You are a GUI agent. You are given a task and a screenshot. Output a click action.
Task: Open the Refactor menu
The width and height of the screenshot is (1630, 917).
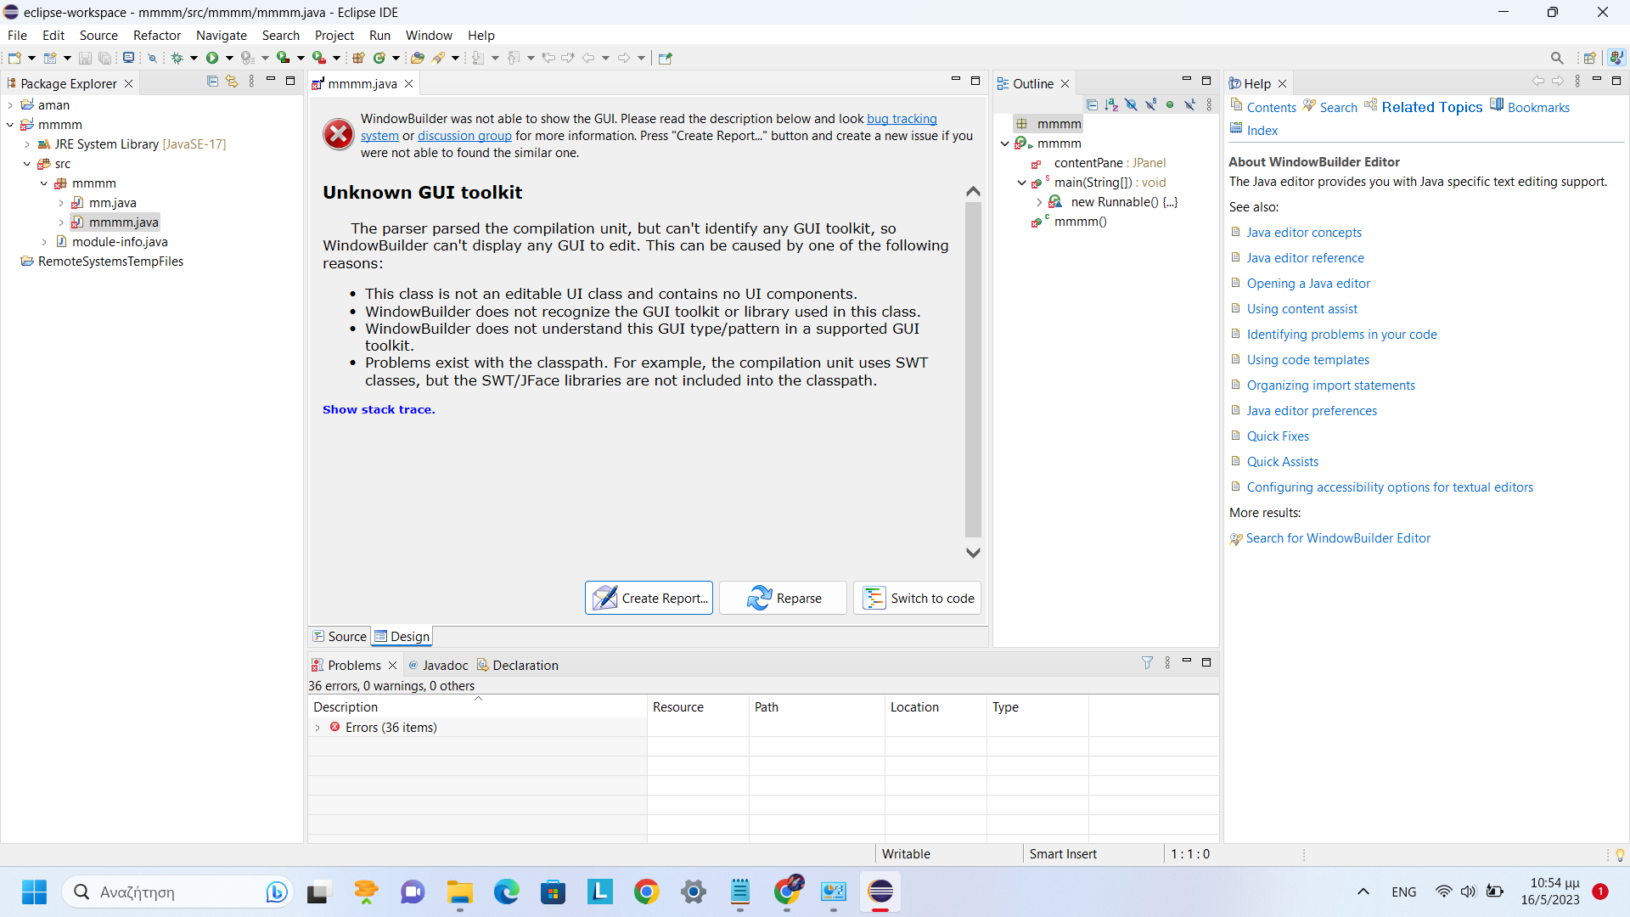coord(157,35)
